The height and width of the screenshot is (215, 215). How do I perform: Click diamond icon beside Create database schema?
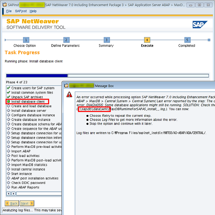tap(8, 124)
